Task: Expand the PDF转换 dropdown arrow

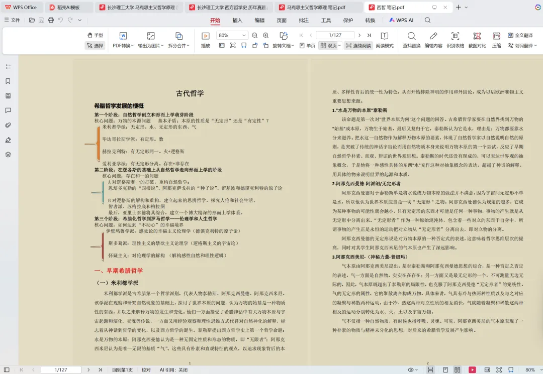Action: pyautogui.click(x=132, y=46)
